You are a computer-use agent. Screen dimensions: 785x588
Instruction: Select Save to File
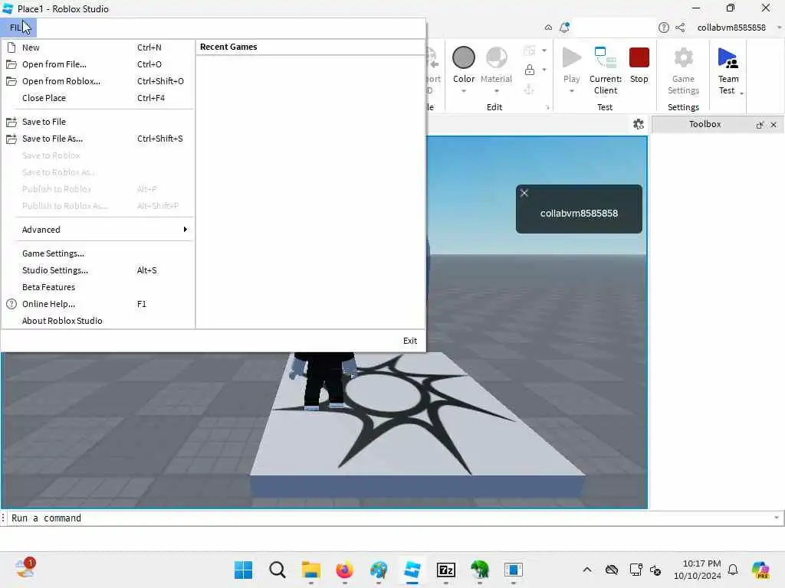point(98,122)
